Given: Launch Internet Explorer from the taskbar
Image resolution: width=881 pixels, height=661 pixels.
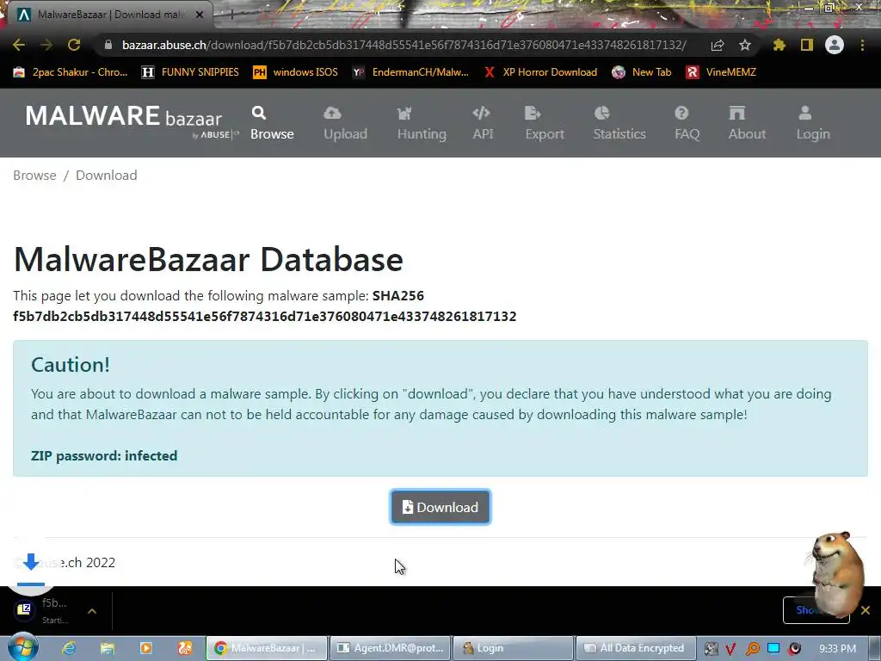Looking at the screenshot, I should [x=69, y=648].
